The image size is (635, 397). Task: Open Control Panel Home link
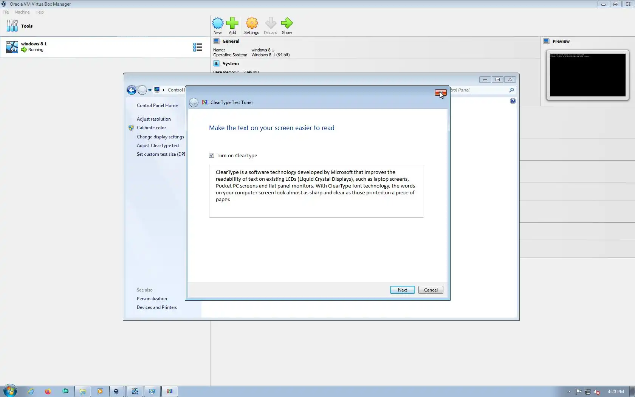157,105
